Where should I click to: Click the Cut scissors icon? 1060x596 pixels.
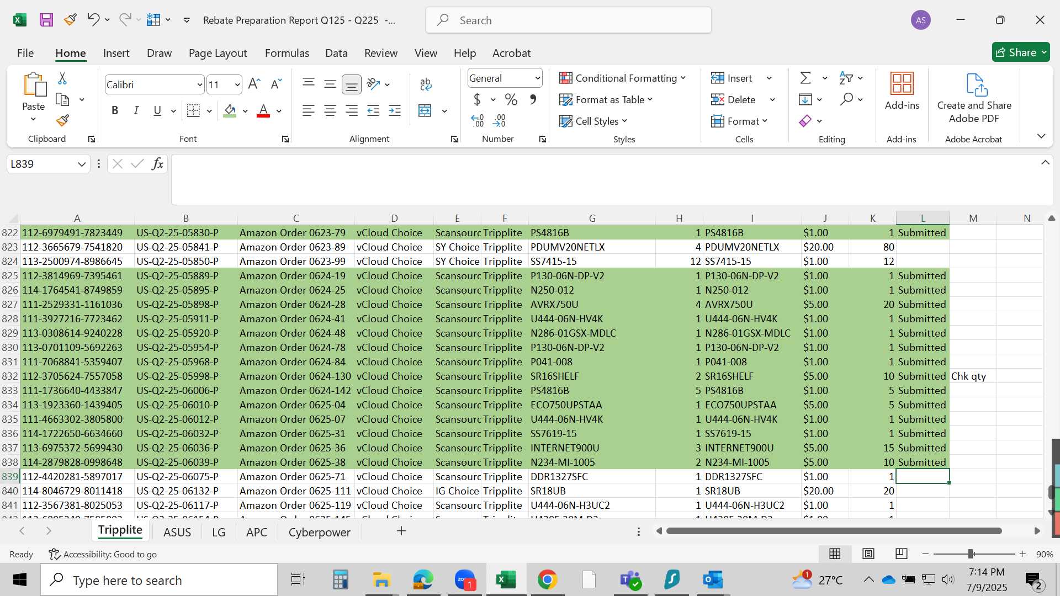point(62,78)
